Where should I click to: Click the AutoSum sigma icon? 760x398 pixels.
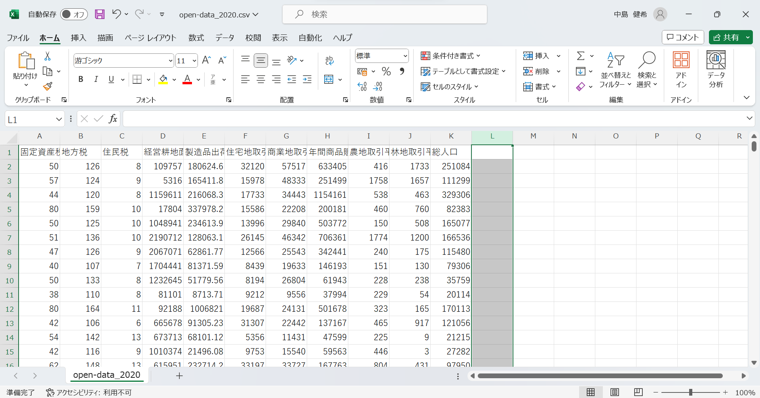coord(580,56)
